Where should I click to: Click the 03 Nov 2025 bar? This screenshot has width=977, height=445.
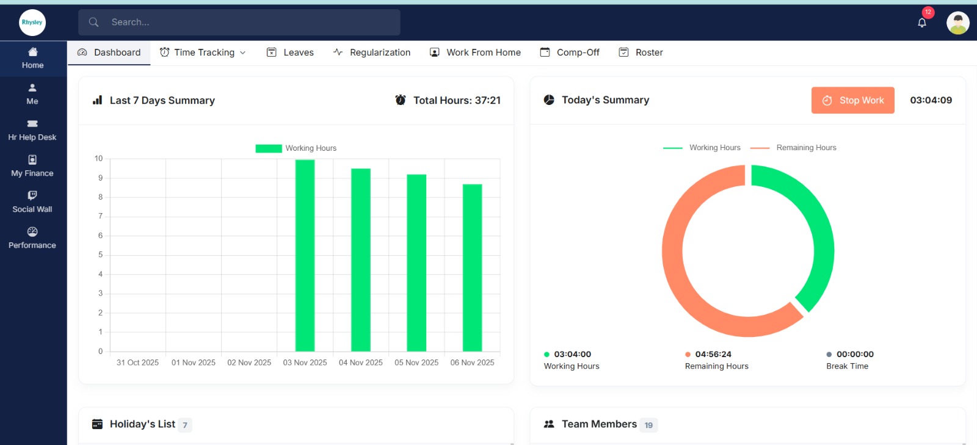point(305,256)
